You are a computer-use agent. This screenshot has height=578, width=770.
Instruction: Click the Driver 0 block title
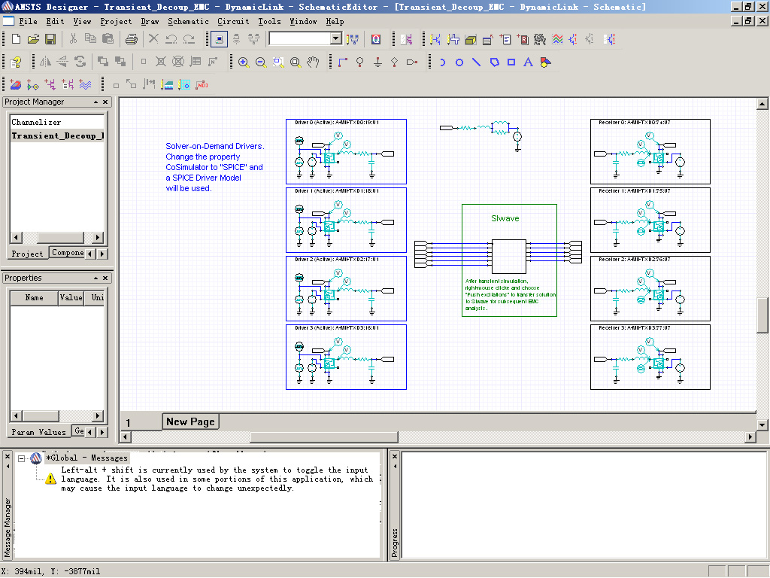(x=336, y=123)
